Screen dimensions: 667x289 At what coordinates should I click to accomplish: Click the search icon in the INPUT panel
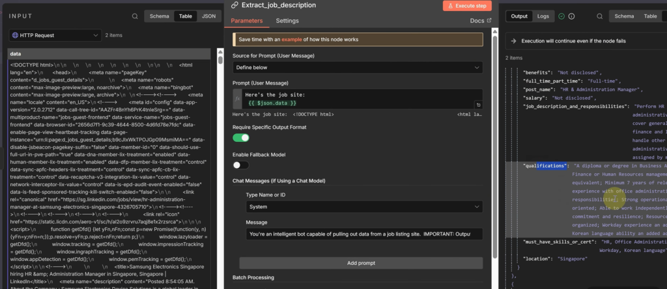134,16
